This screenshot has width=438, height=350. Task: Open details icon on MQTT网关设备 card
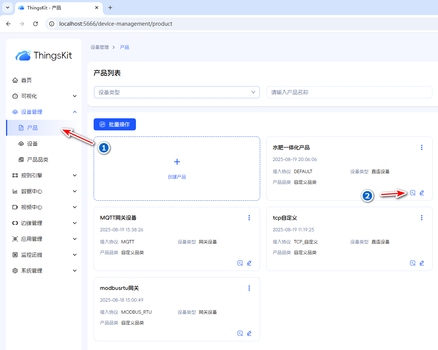click(240, 263)
